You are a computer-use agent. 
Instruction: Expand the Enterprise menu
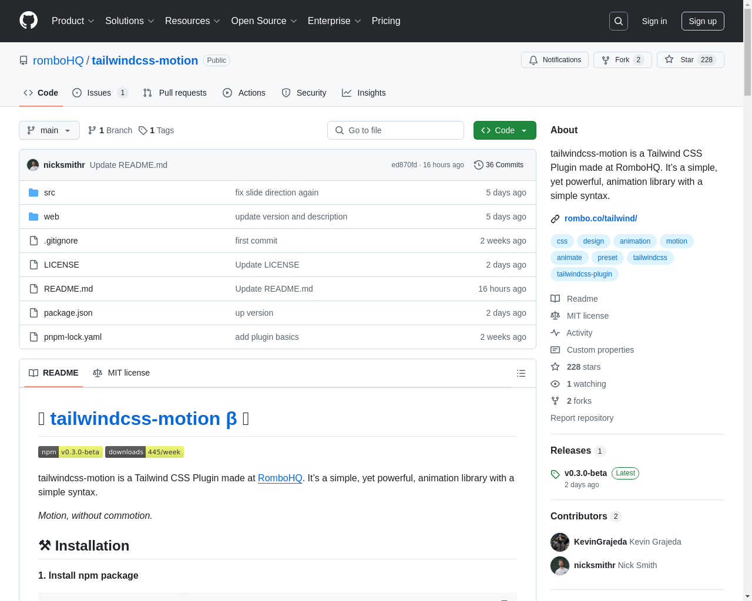334,21
